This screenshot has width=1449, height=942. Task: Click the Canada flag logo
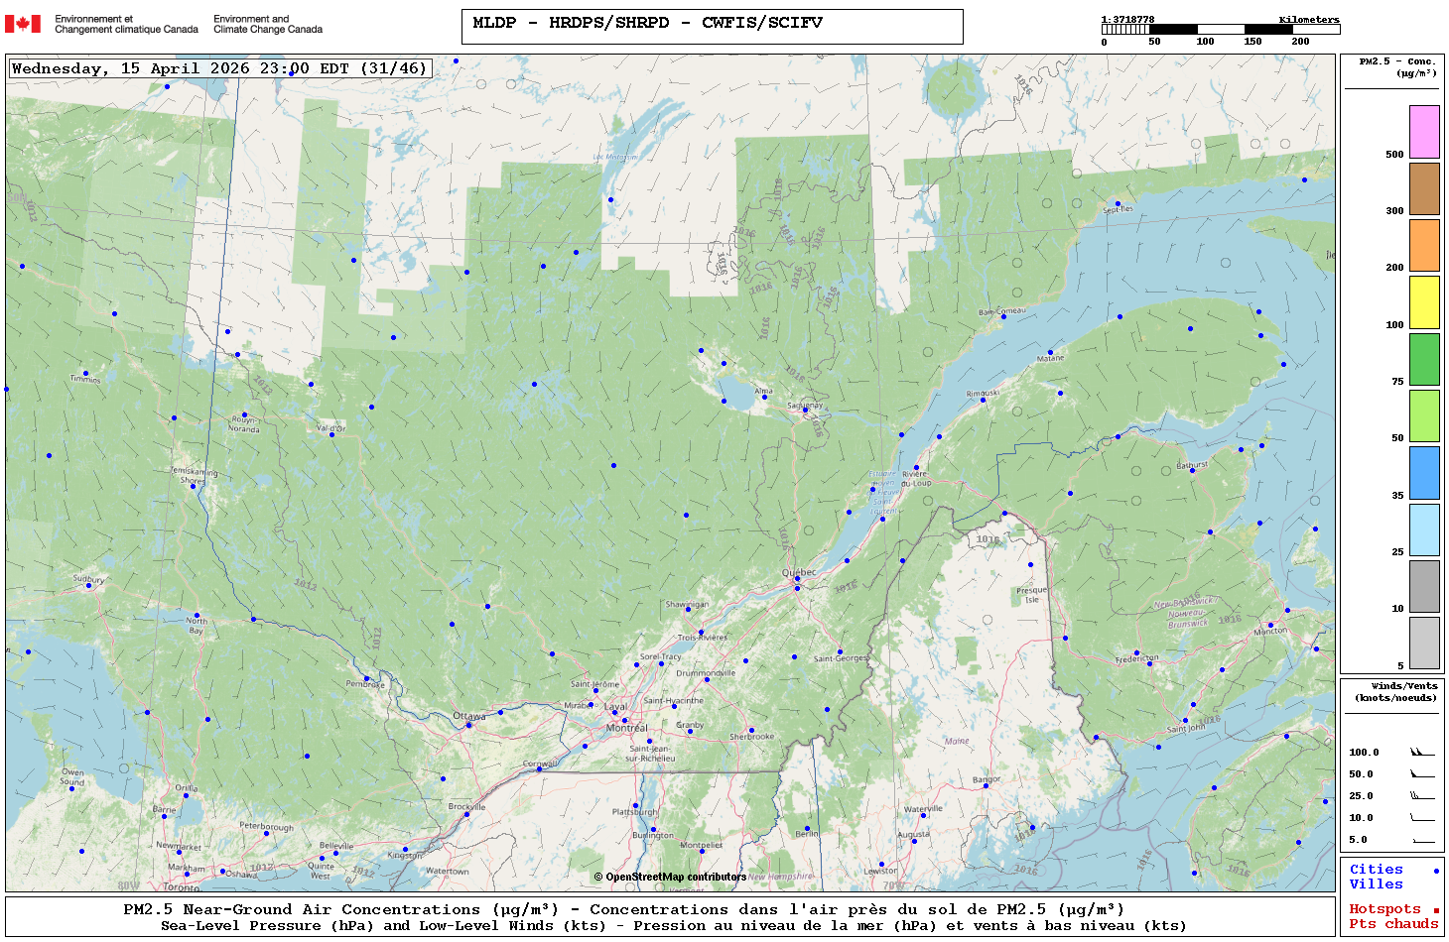pyautogui.click(x=23, y=24)
